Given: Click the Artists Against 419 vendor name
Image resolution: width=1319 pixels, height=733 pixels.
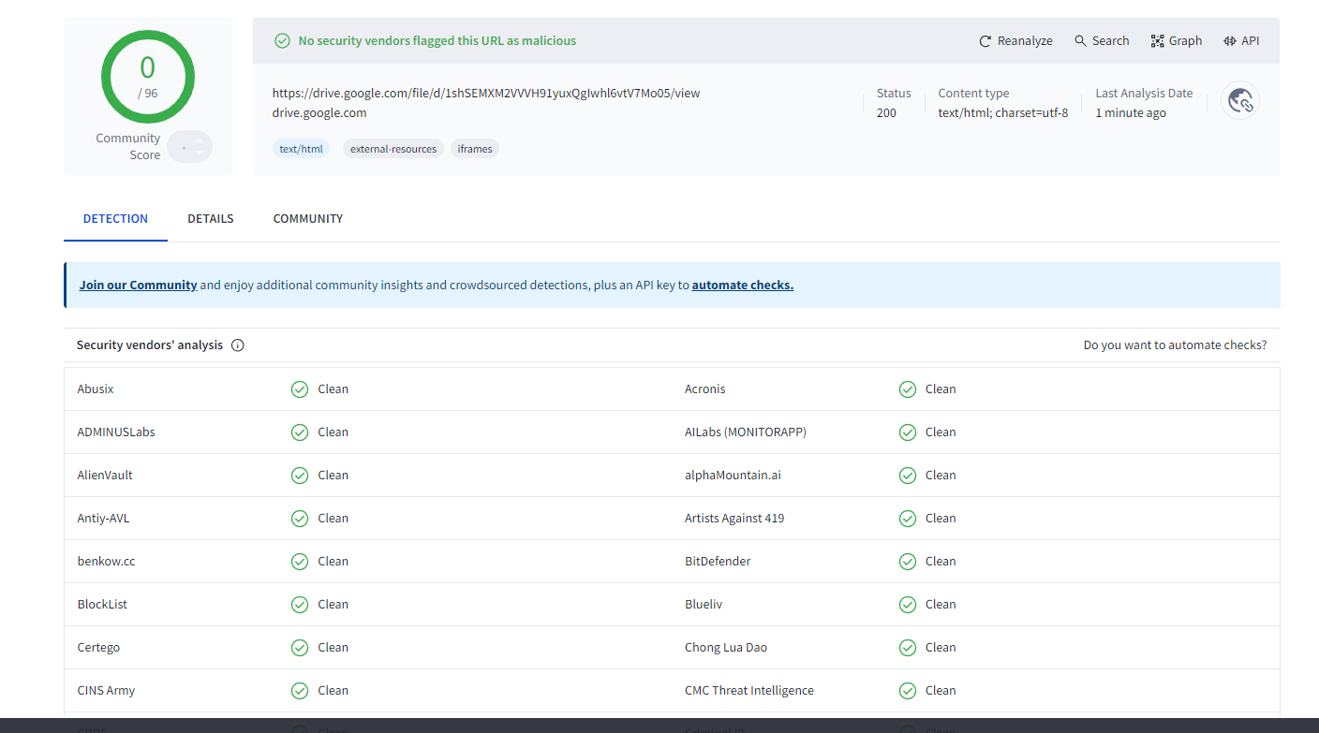Looking at the screenshot, I should (x=734, y=519).
